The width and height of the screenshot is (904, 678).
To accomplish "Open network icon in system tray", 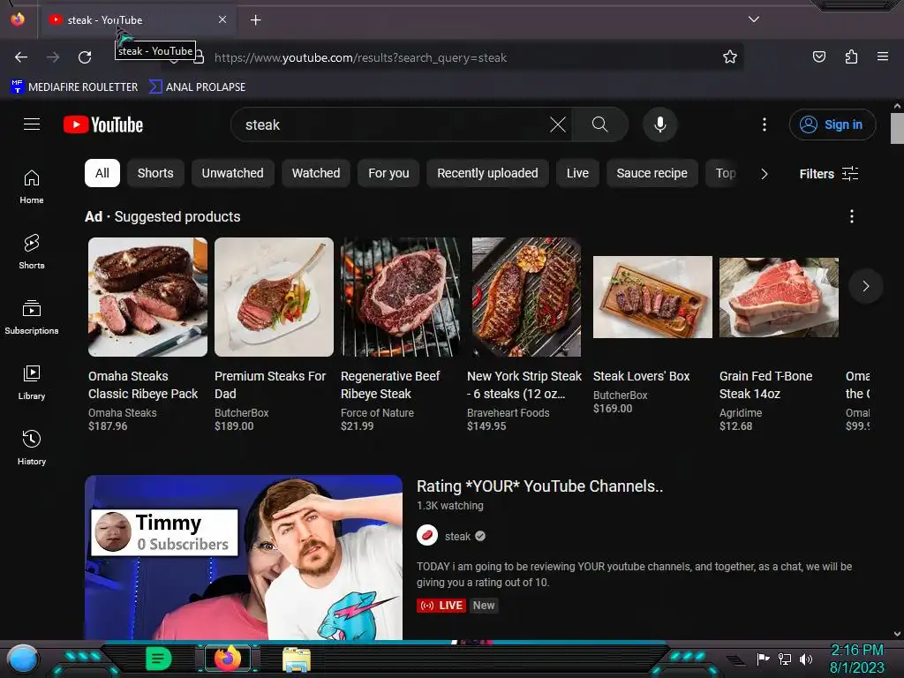I will (785, 659).
